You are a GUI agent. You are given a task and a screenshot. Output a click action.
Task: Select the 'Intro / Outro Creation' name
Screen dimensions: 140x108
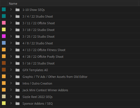37,83
